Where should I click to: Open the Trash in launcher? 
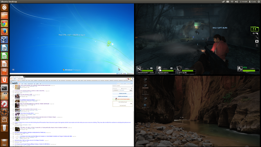pyautogui.click(x=4, y=143)
